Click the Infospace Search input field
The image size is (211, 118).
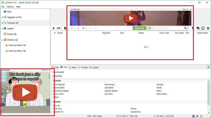pyautogui.click(x=168, y=28)
